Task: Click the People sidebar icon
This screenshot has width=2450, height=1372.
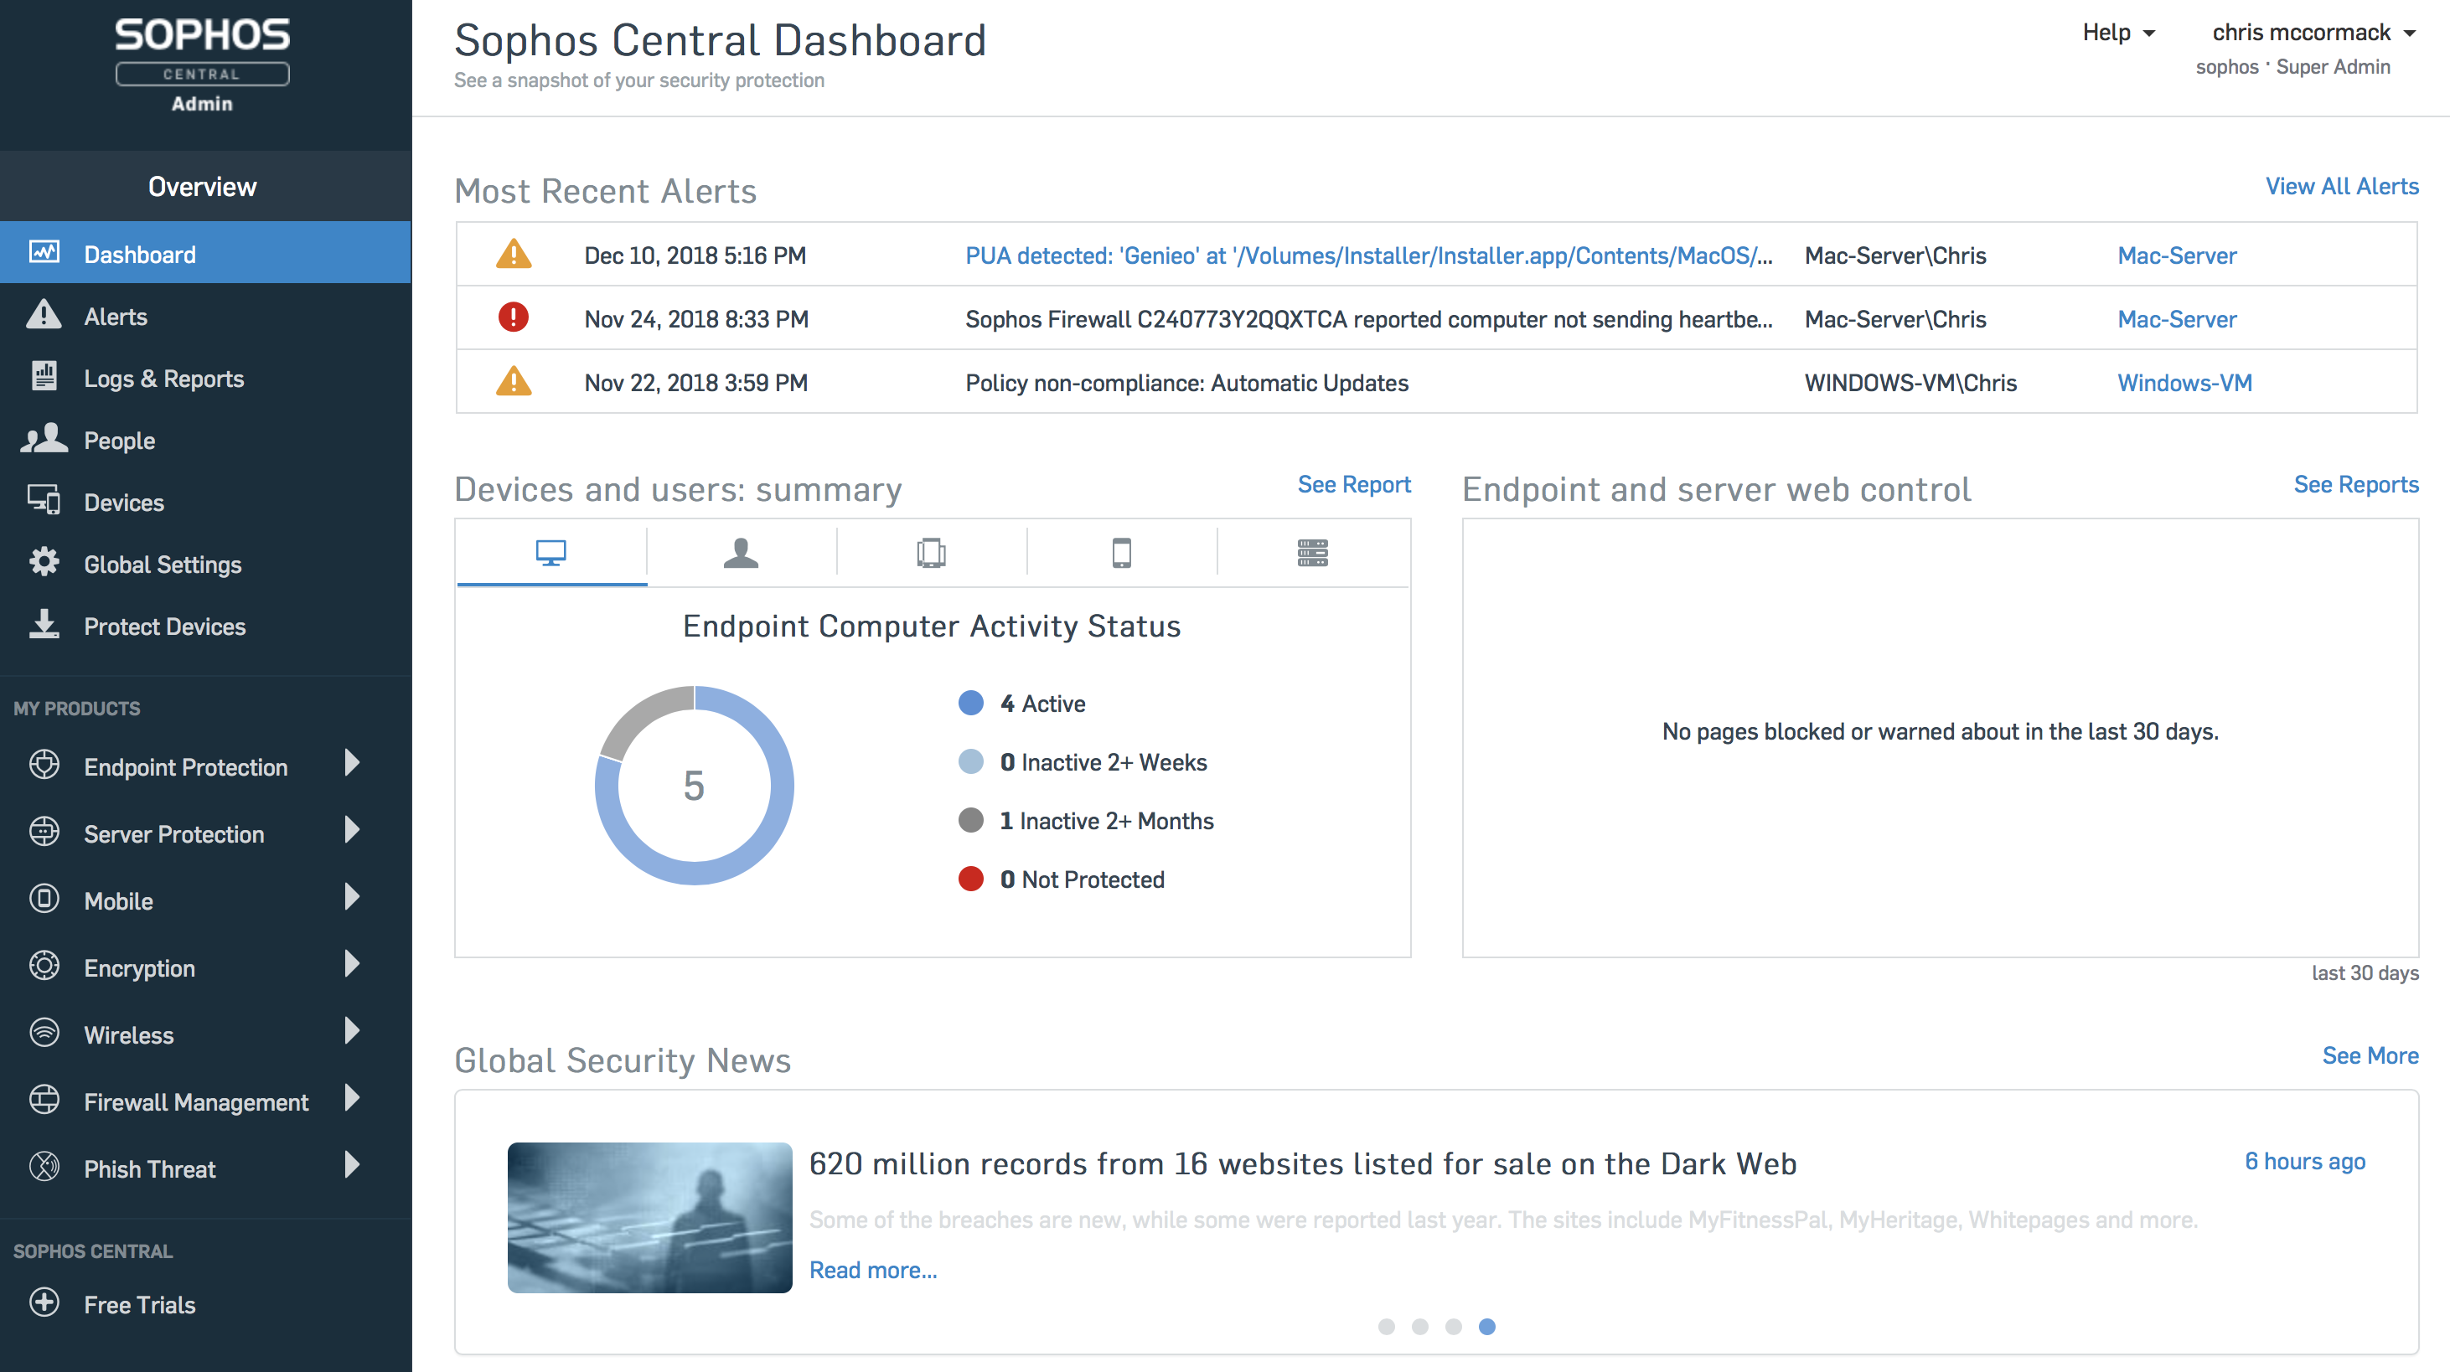Action: click(x=45, y=439)
